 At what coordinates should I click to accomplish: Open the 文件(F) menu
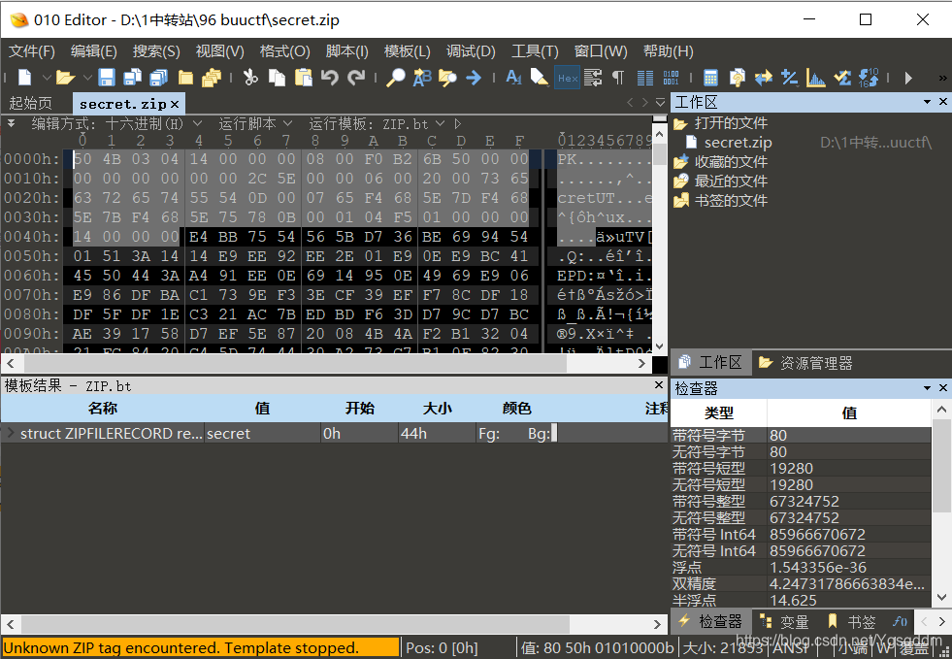[32, 51]
